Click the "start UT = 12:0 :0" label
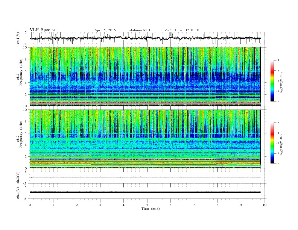This screenshot has width=298, height=230. coord(182,30)
